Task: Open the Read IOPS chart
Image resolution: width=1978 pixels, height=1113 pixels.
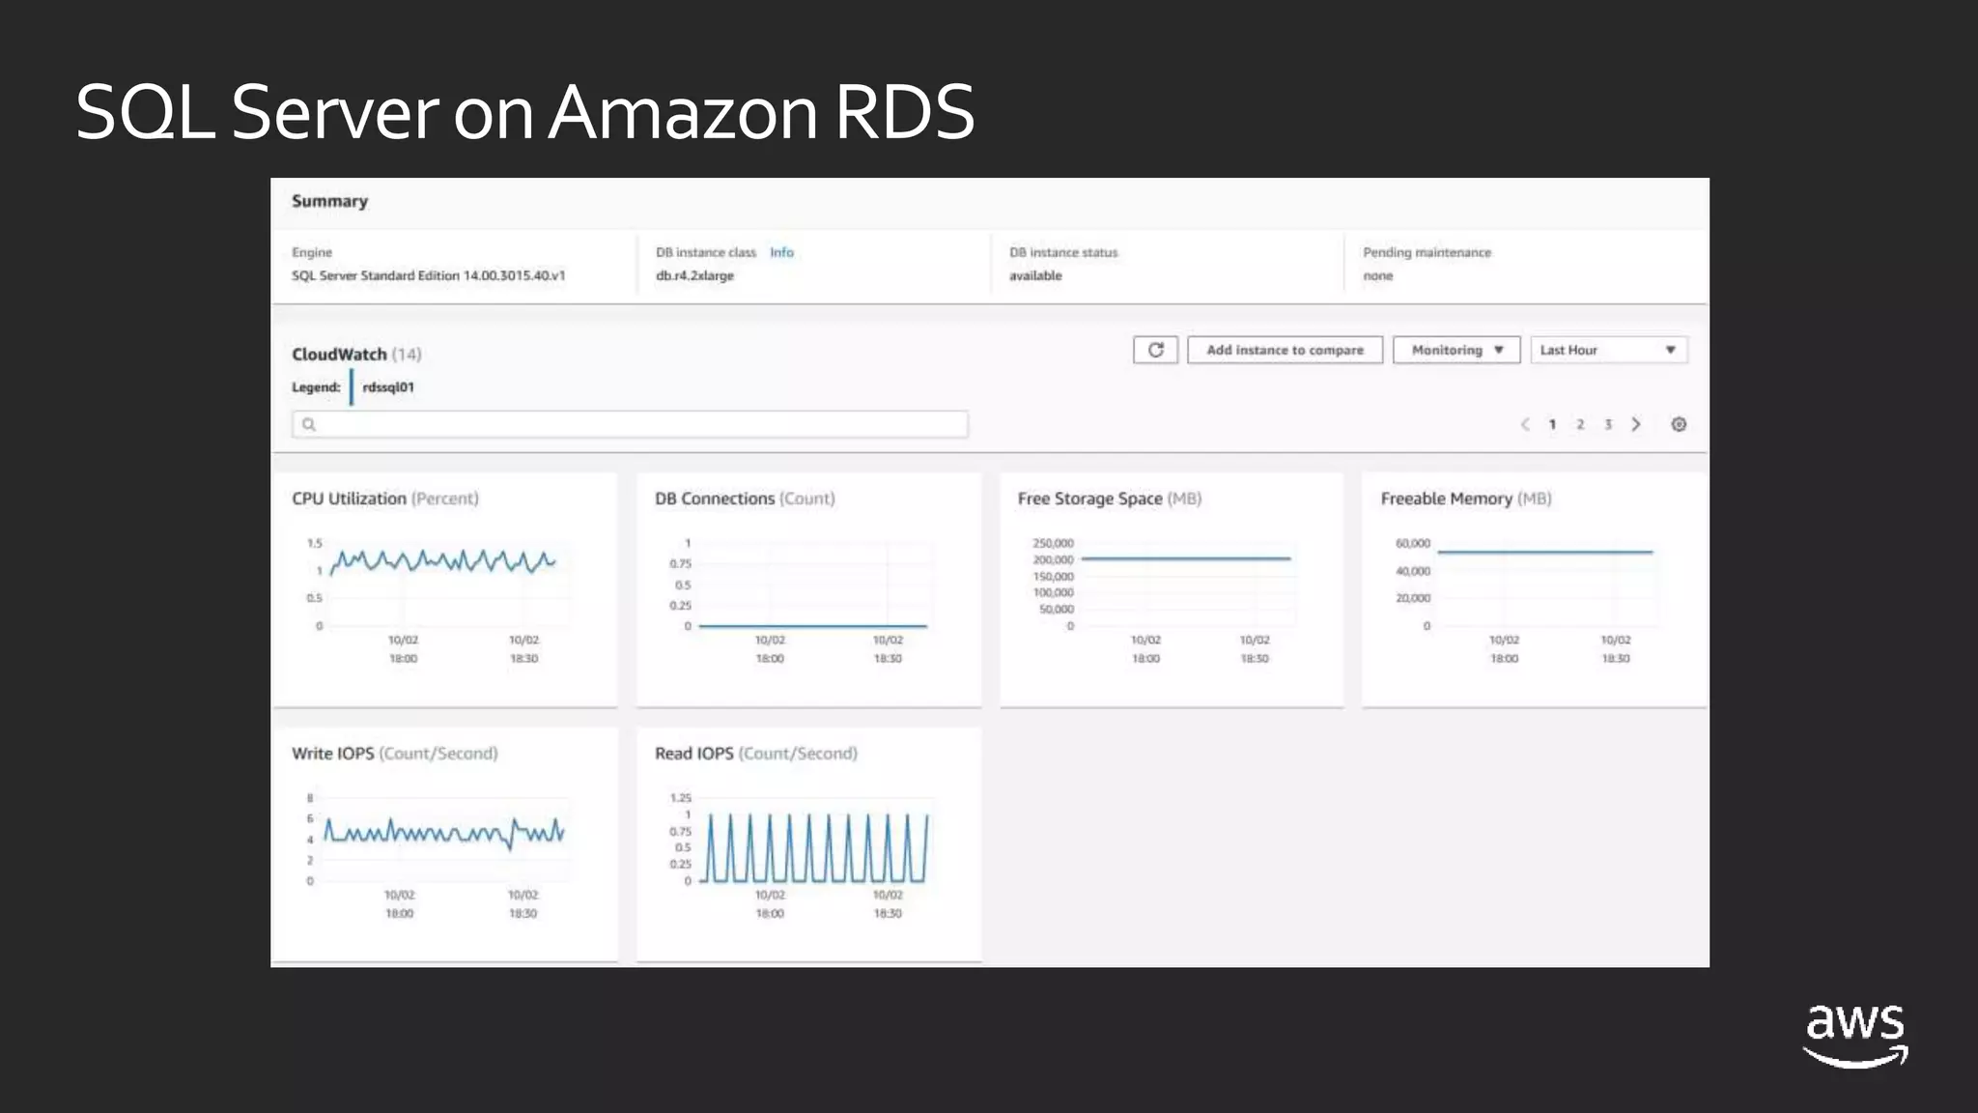Action: tap(809, 844)
